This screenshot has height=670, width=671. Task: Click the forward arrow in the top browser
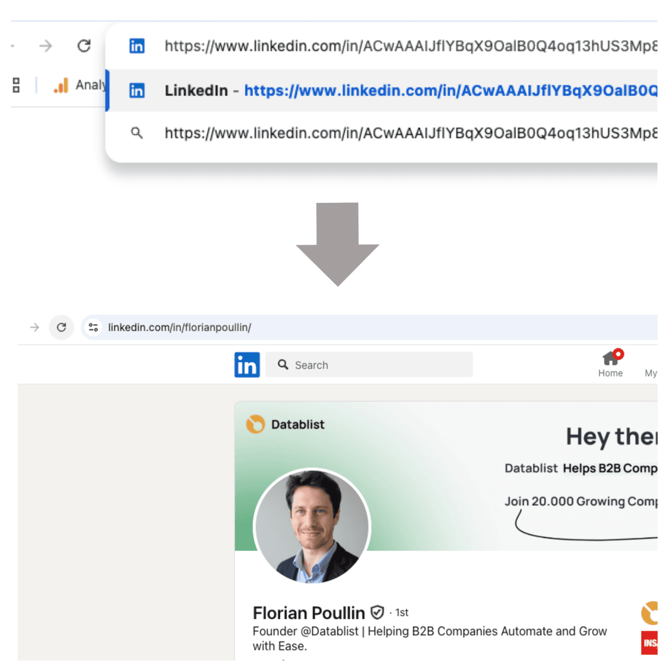click(x=46, y=46)
